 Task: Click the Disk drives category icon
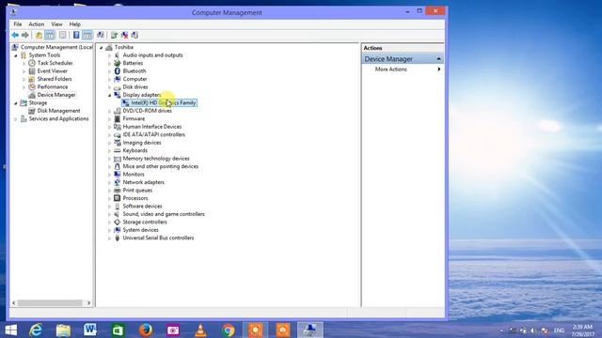click(x=117, y=87)
